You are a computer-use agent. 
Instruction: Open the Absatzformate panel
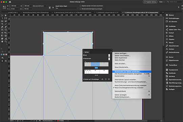[172, 46]
